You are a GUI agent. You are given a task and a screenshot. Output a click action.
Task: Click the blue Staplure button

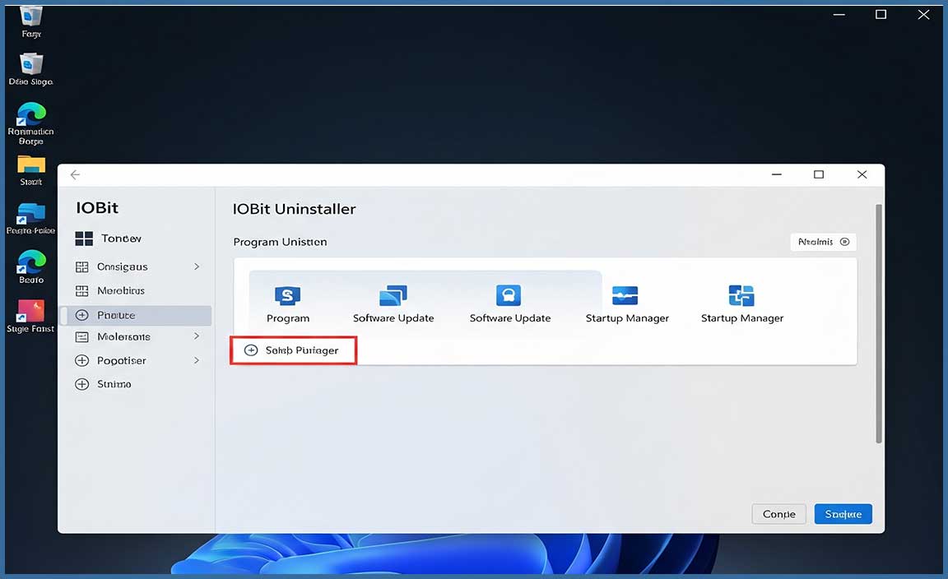(843, 514)
